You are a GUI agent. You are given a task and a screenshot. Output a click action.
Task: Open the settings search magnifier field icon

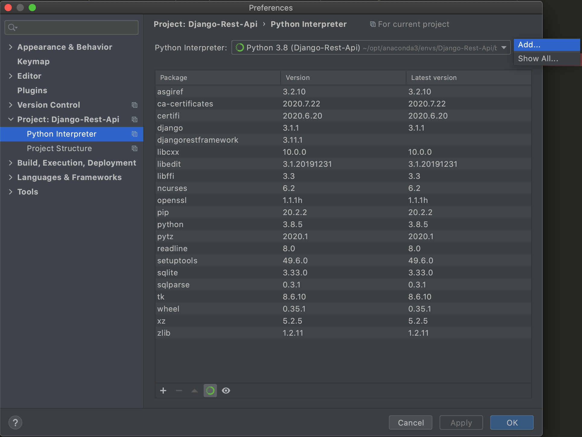click(x=12, y=27)
